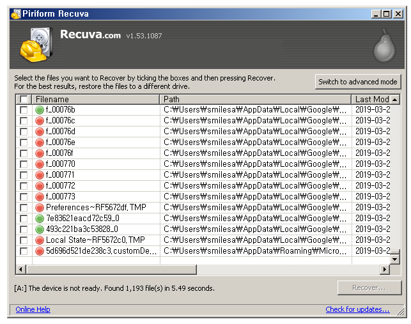Select file name 7e83621eacd72c59_0

pyautogui.click(x=82, y=219)
